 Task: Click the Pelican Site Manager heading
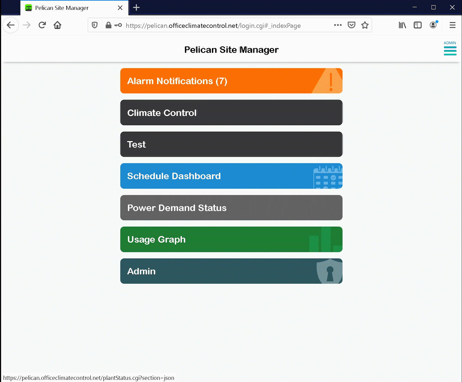point(231,50)
